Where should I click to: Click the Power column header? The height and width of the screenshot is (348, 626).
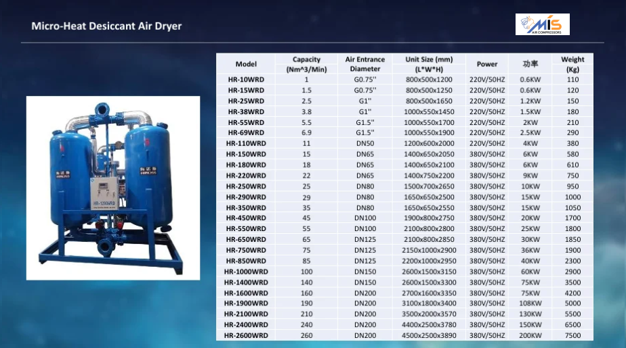coord(487,64)
